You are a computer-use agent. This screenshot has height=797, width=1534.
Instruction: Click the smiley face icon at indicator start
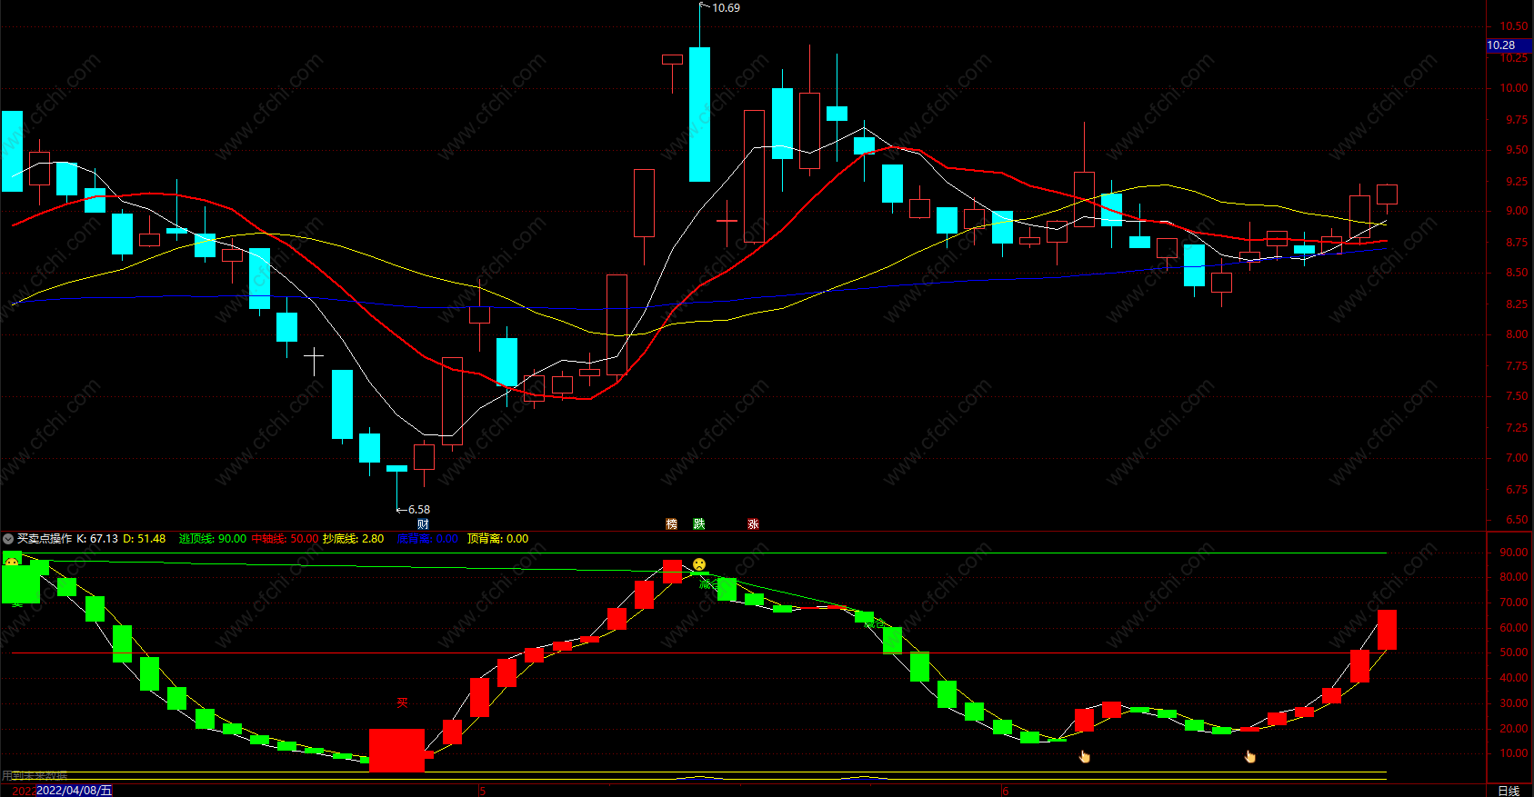pos(12,563)
